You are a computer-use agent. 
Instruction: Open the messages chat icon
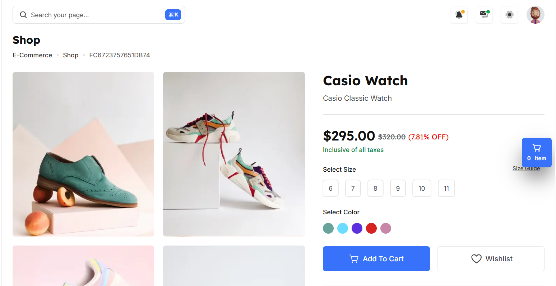pyautogui.click(x=484, y=15)
